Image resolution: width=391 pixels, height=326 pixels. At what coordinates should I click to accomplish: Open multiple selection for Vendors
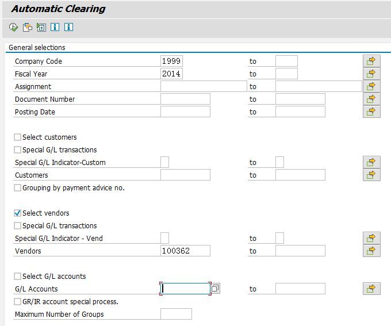pos(371,251)
